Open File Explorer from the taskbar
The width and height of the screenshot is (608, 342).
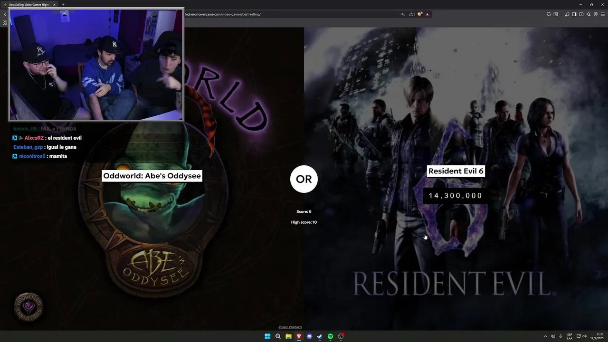[288, 336]
